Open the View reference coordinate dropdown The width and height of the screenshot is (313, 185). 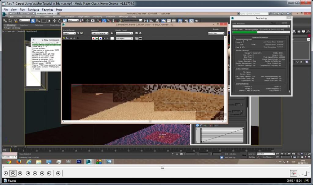73,20
